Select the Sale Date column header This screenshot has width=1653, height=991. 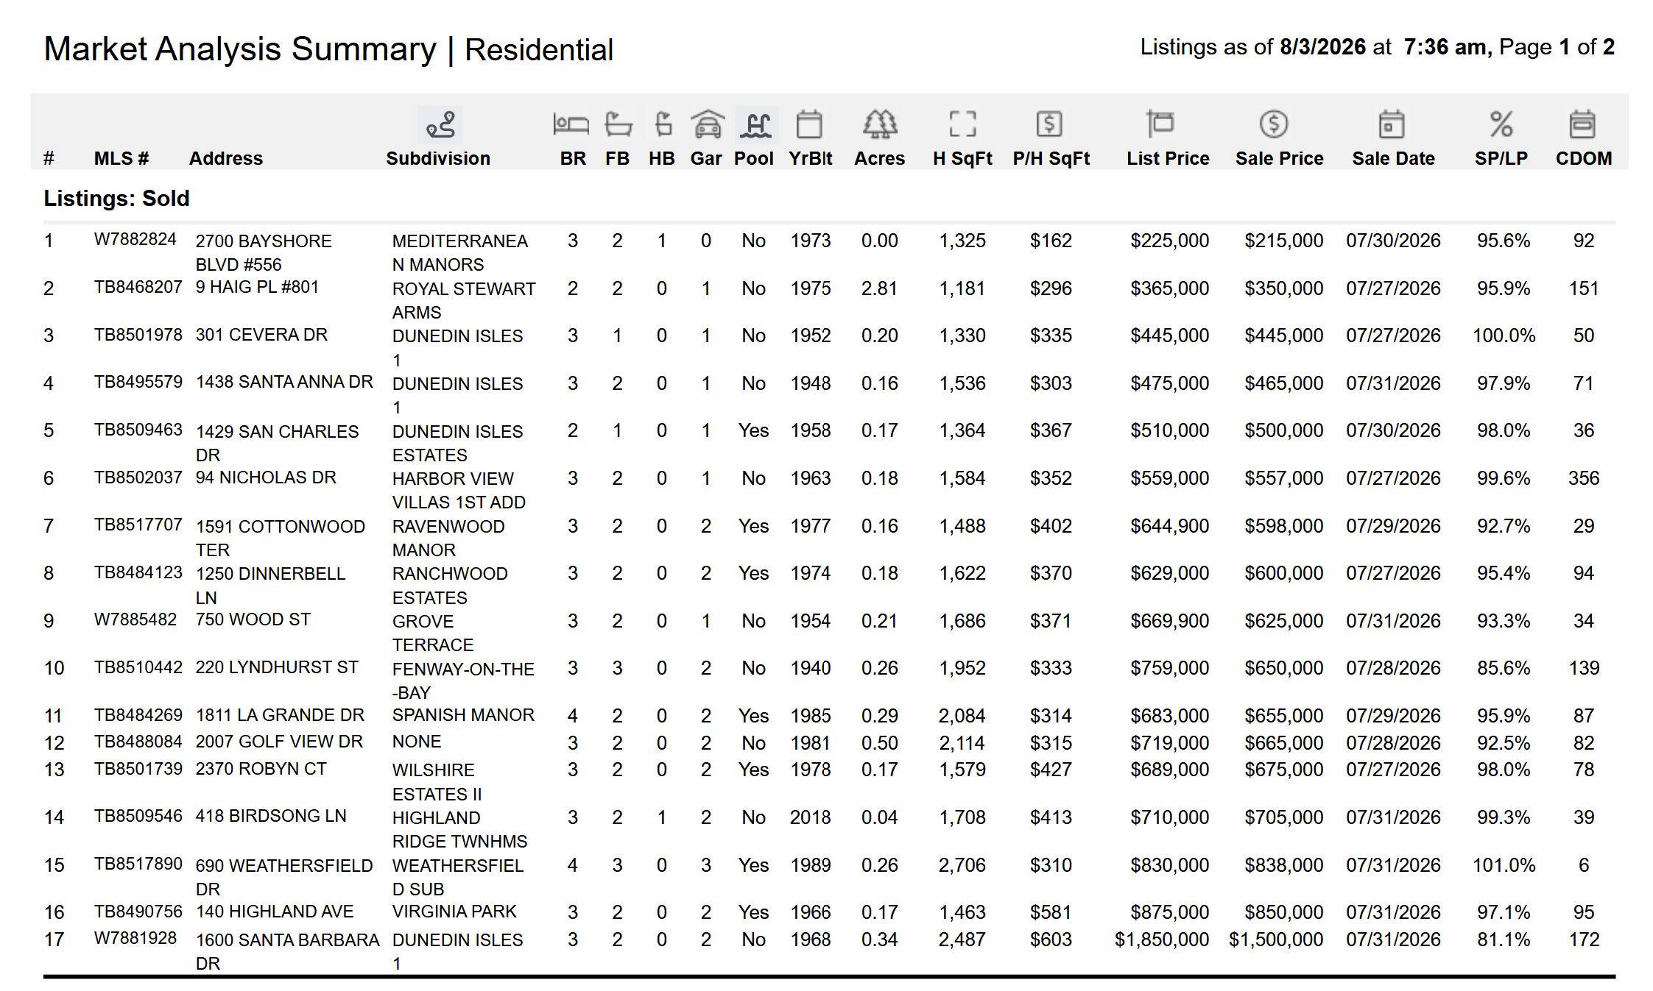1393,158
